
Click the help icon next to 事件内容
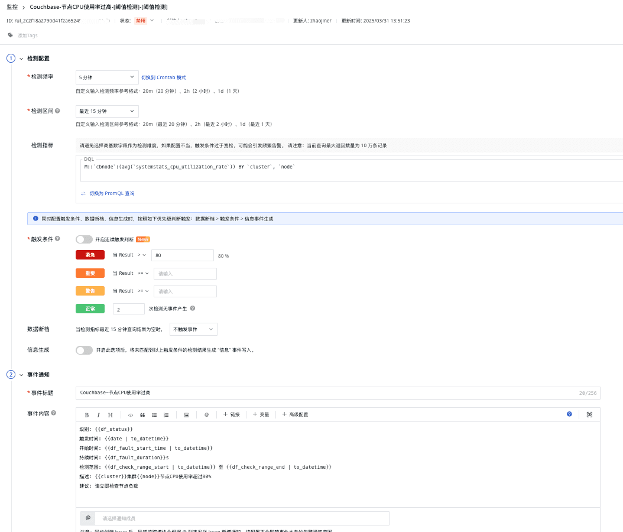tap(54, 413)
